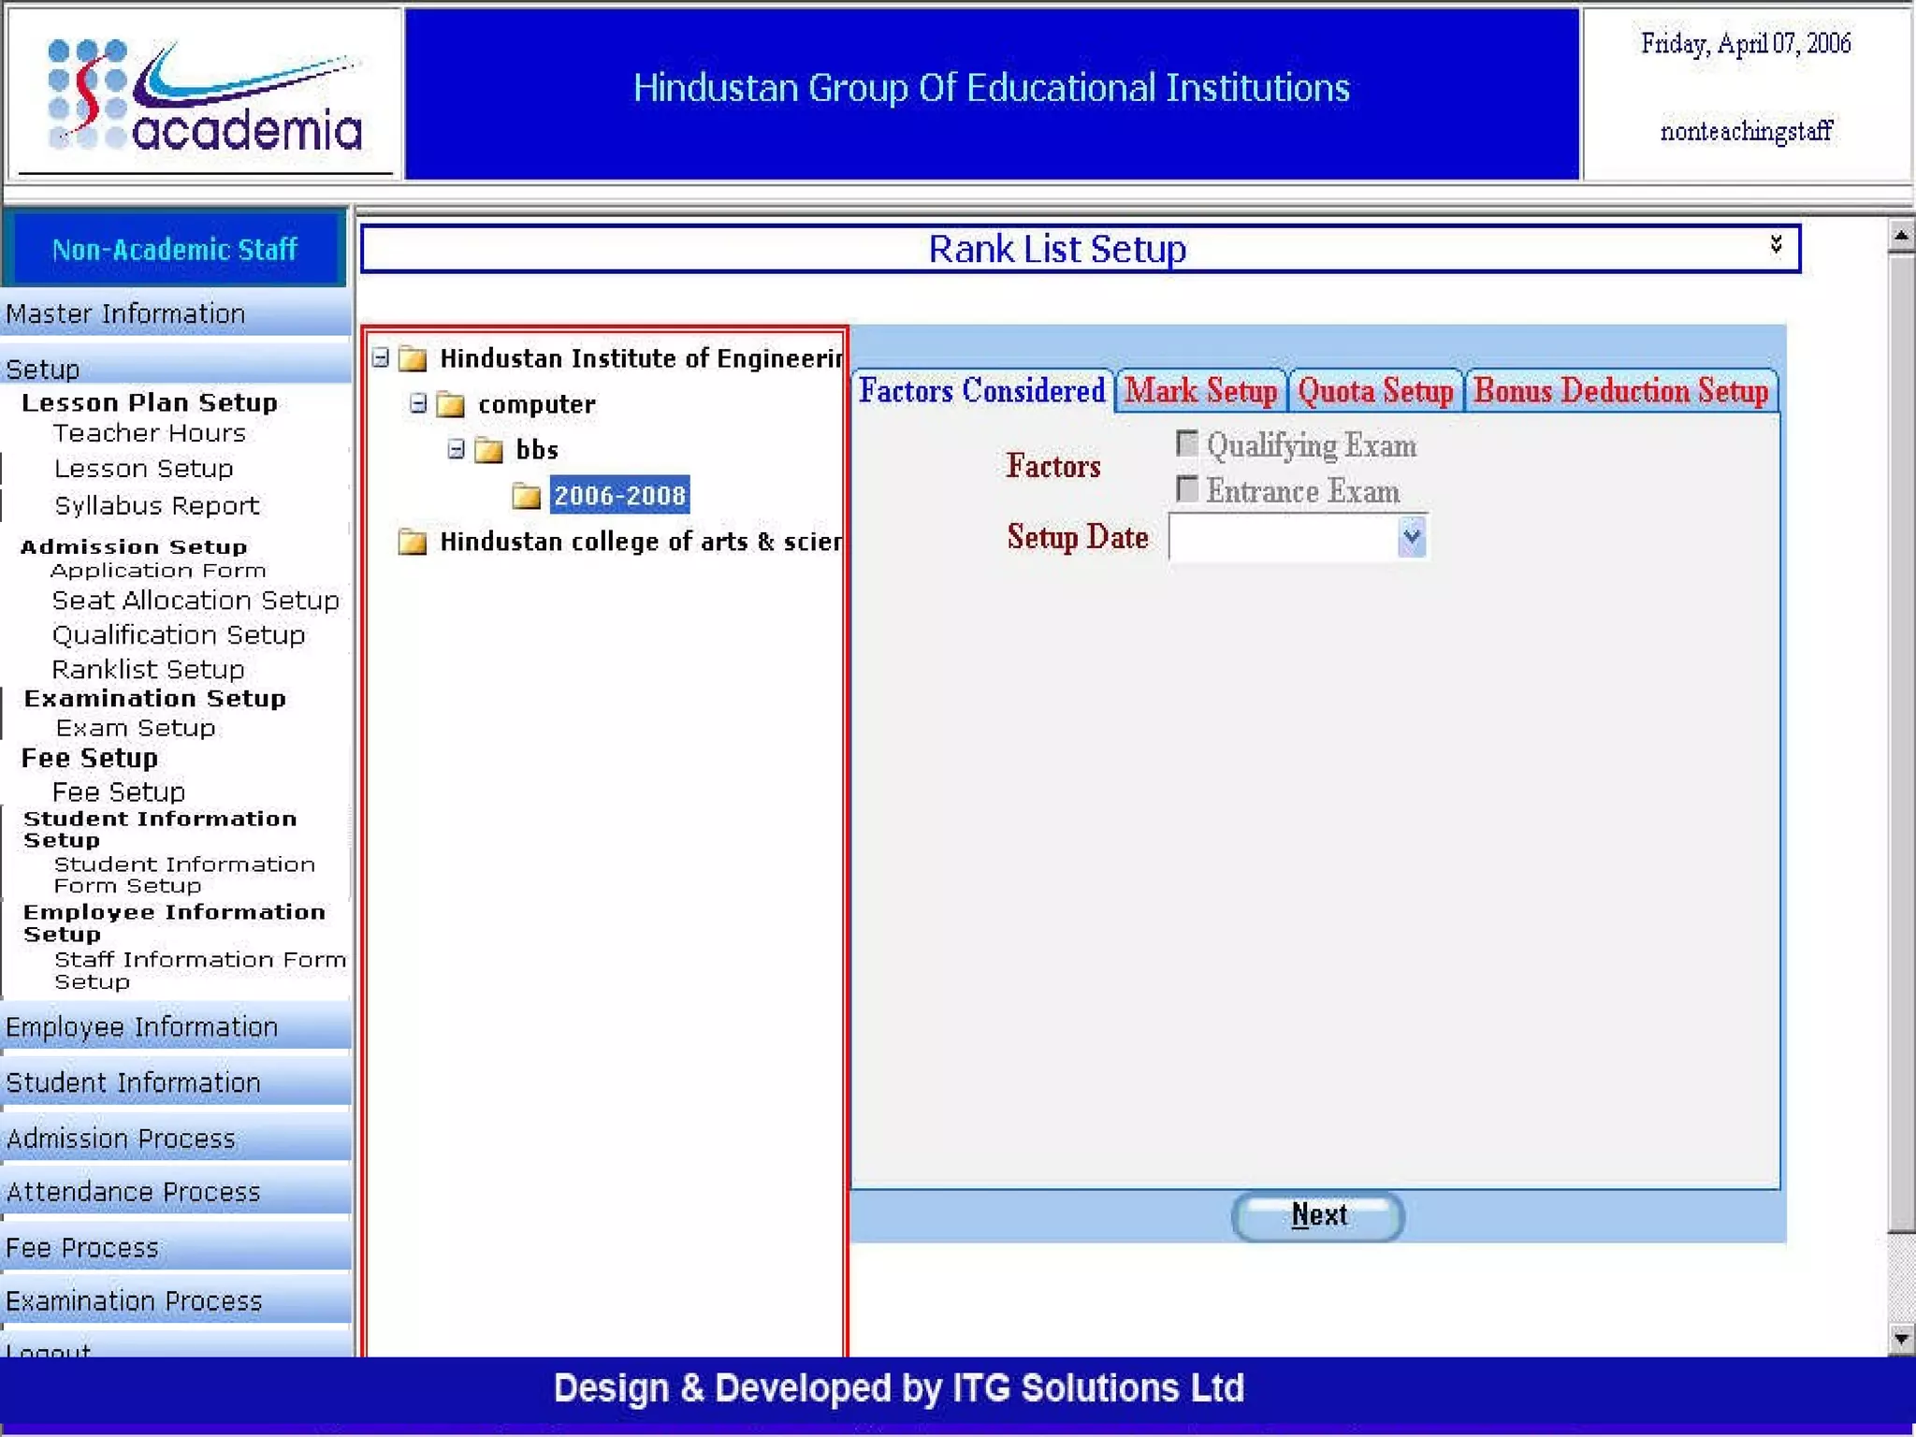The width and height of the screenshot is (1916, 1437).
Task: Switch to the Mark Setup tab
Action: [1200, 391]
